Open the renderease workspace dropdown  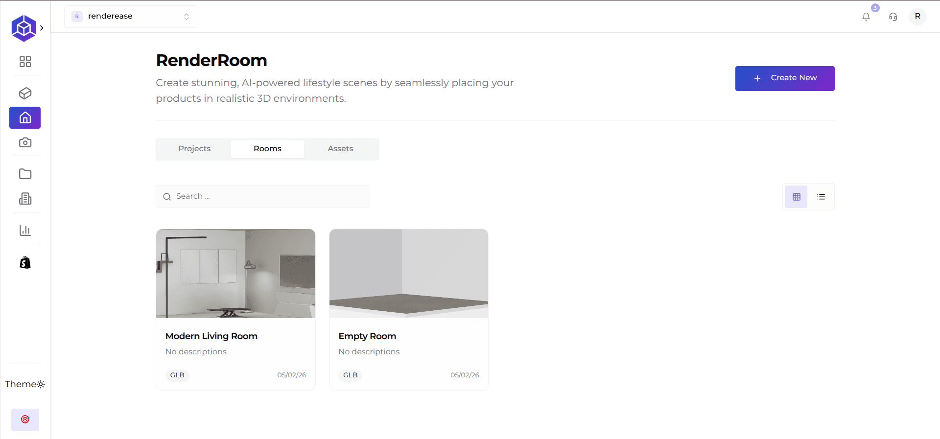[x=131, y=16]
